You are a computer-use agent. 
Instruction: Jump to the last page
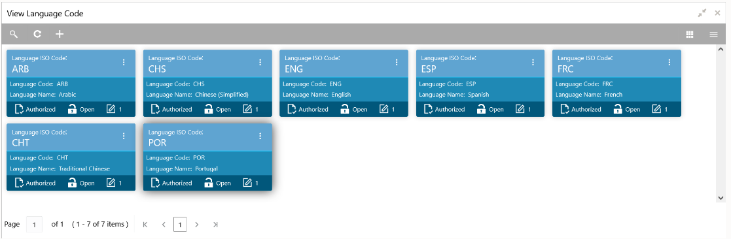(x=215, y=225)
